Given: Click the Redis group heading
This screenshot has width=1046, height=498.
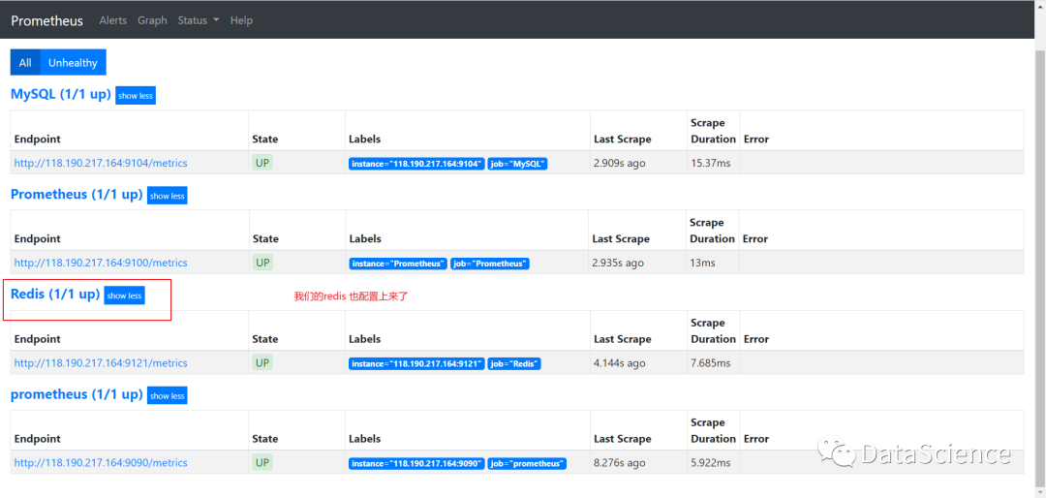Looking at the screenshot, I should (54, 295).
